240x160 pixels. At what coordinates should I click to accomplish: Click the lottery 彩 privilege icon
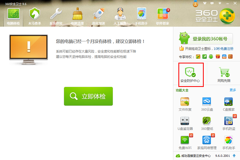click(230, 57)
